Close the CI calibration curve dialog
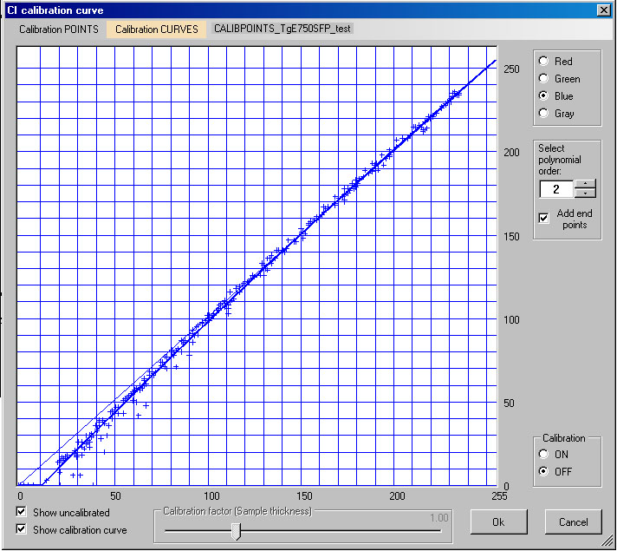Viewport: 617px width, 551px height. [x=604, y=10]
